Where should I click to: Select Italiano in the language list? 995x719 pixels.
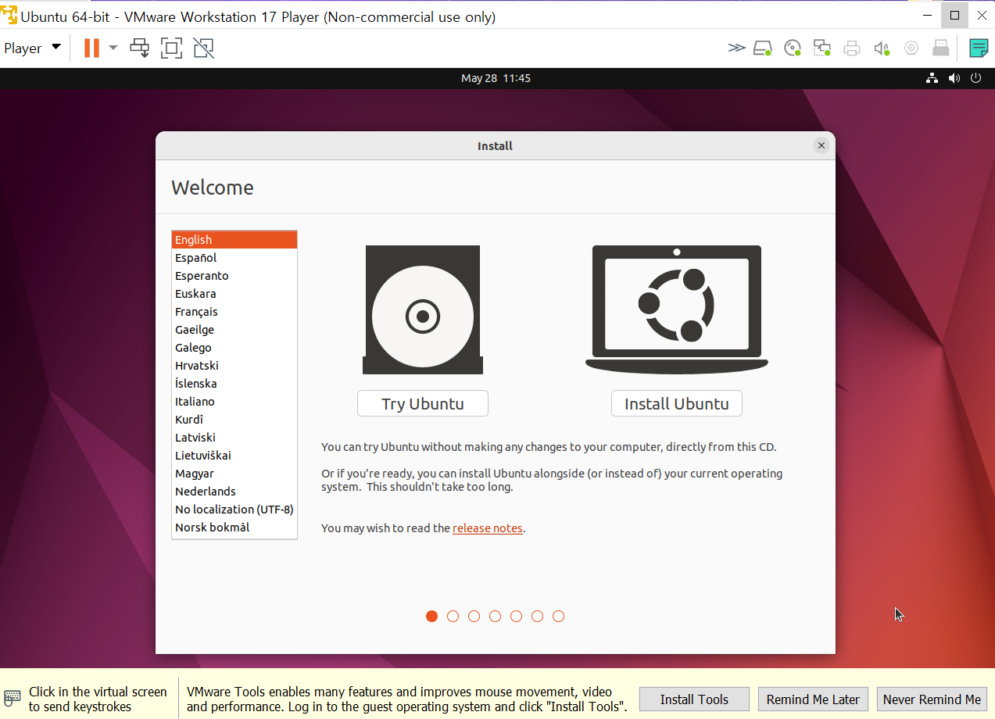[x=234, y=402]
